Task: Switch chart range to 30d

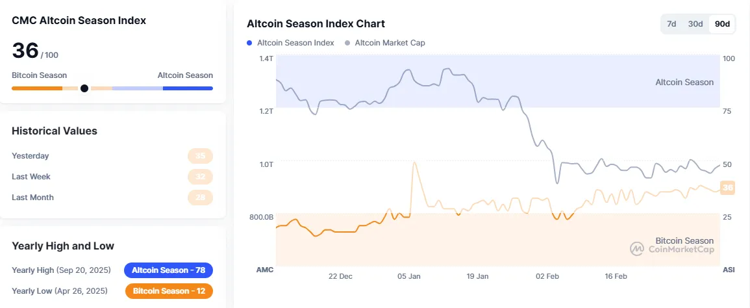Action: pos(695,24)
